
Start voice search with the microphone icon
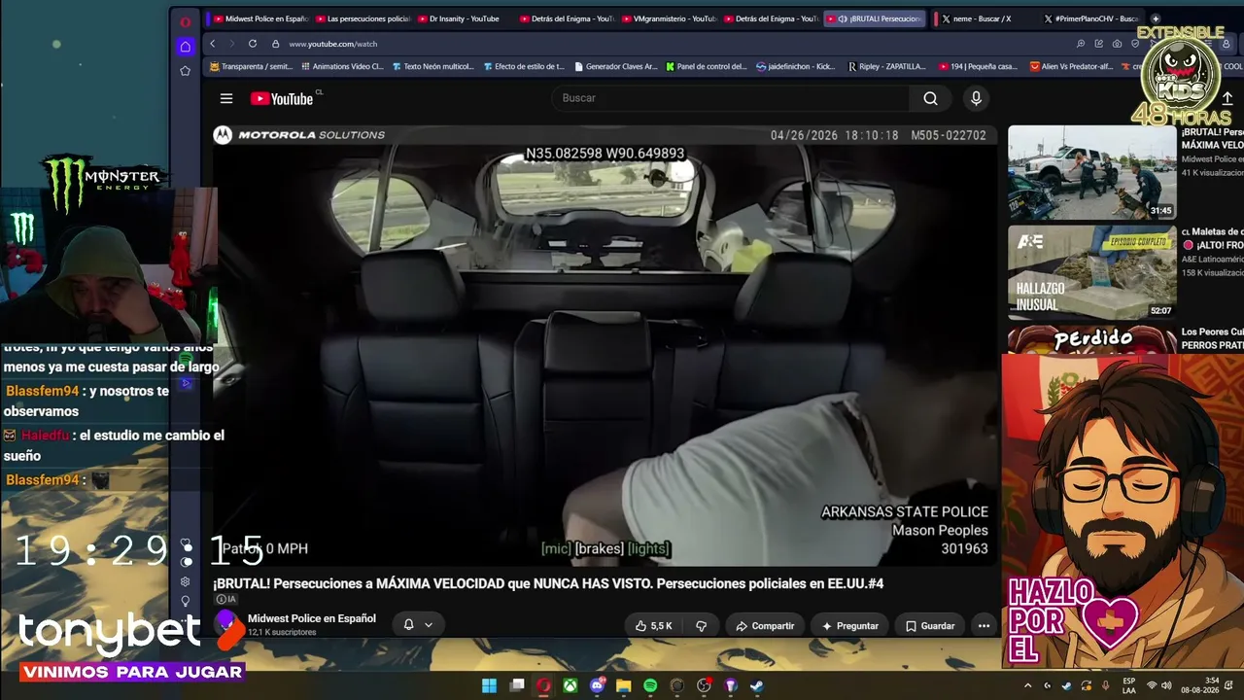(x=976, y=98)
